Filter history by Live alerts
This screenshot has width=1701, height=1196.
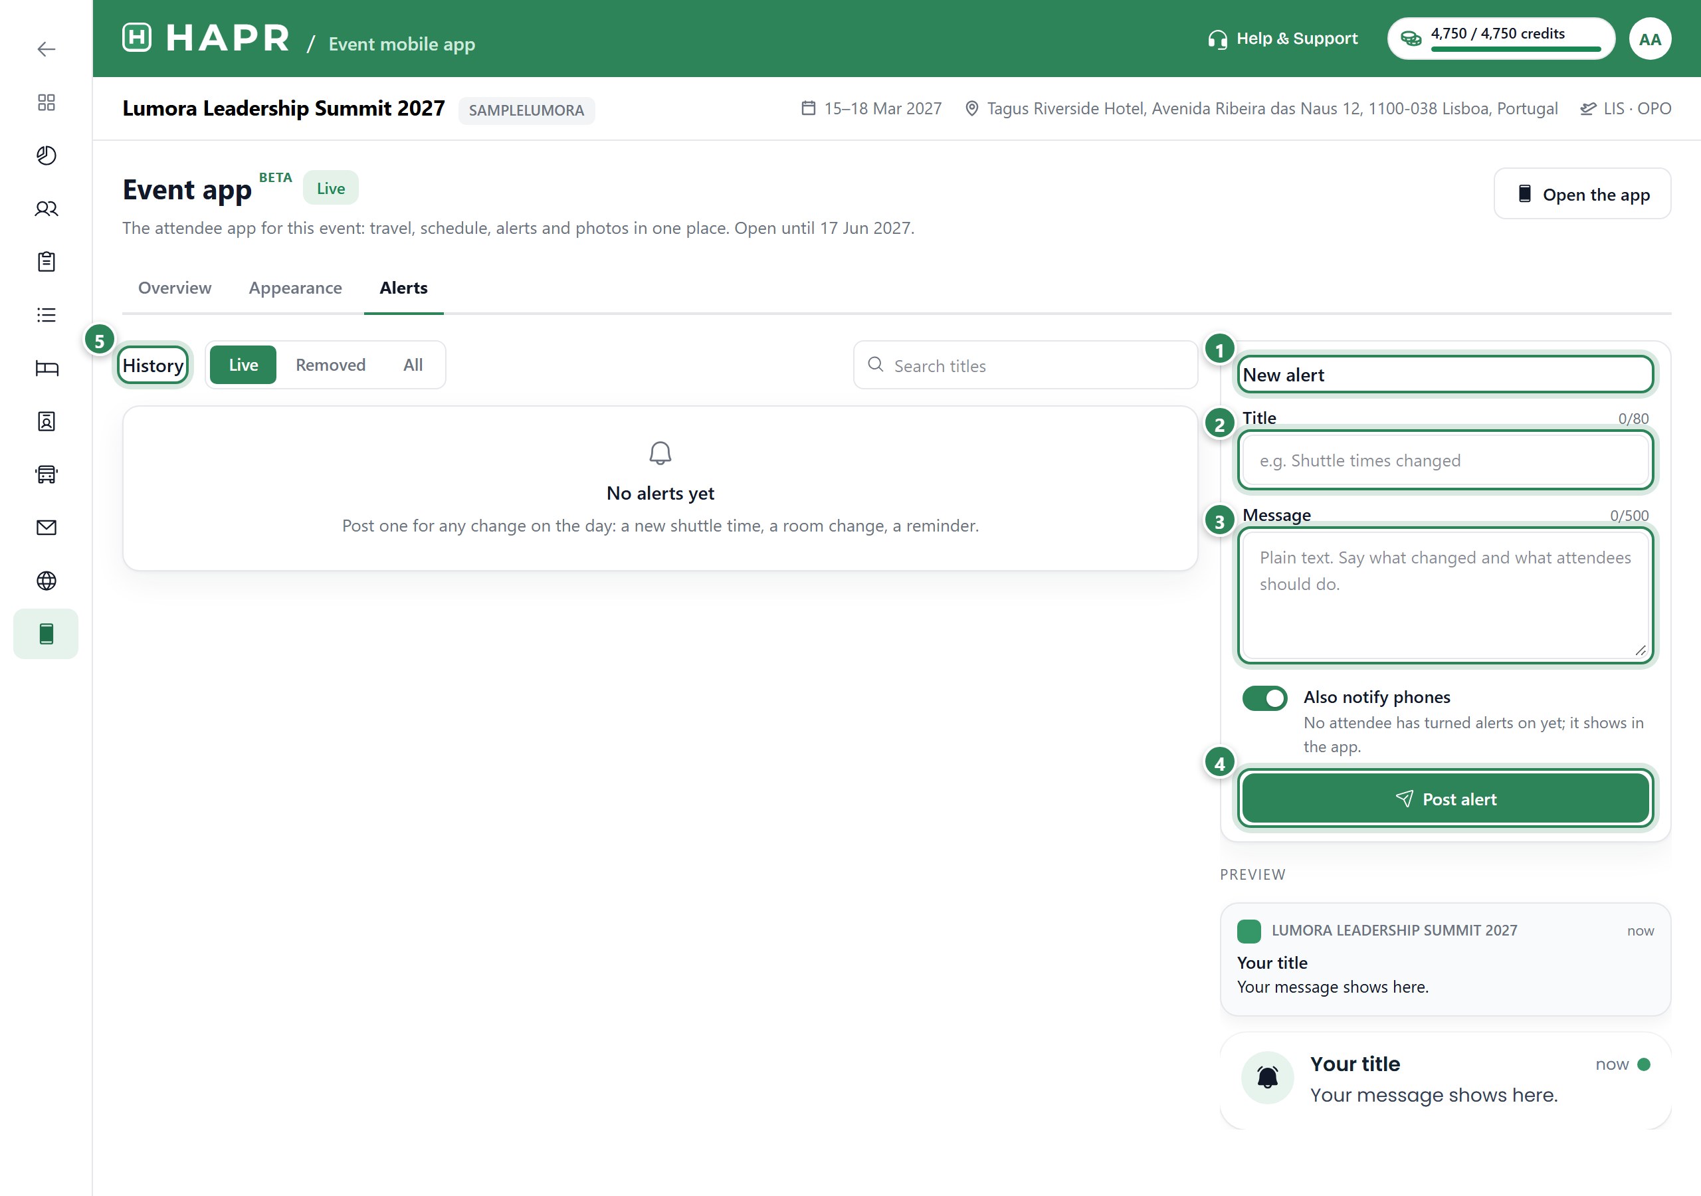(243, 365)
